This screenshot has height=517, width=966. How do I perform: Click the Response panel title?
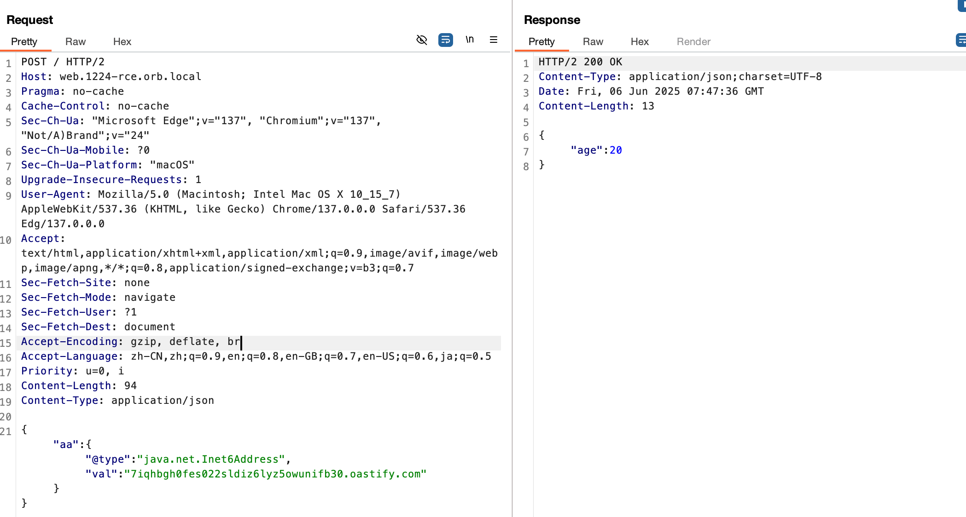[552, 20]
